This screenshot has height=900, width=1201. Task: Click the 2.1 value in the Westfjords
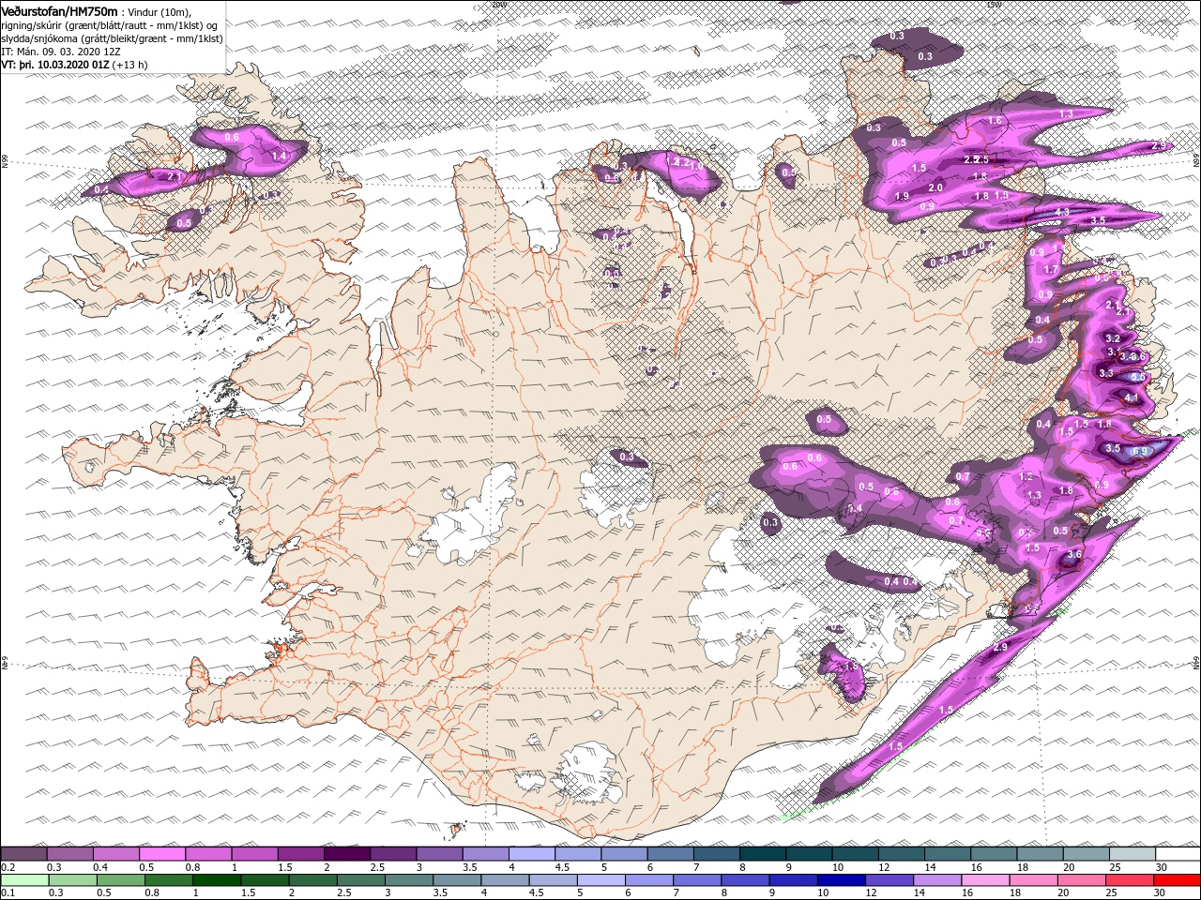tap(174, 176)
